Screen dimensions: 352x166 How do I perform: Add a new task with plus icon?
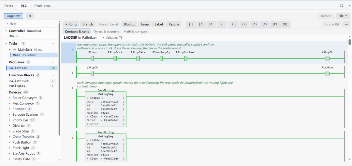point(53,44)
